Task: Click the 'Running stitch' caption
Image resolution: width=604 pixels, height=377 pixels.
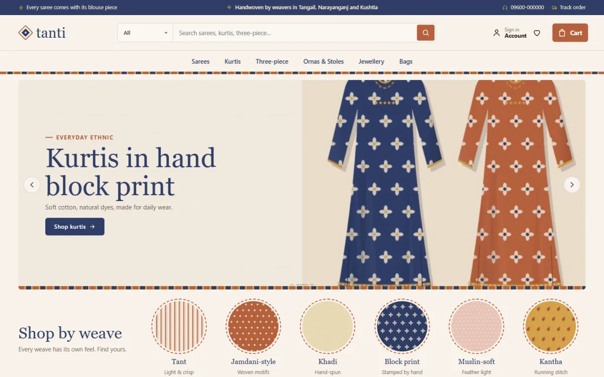Action: click(x=551, y=372)
